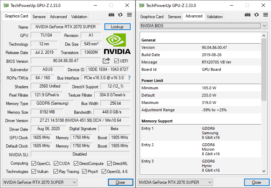Screen dimensions: 271x188
Task: Select Graphics Card tab in left window
Action: pos(16,16)
